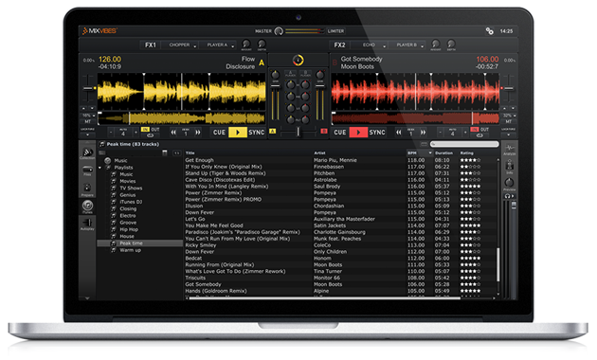597x360 pixels.
Task: Click the track search field
Action: 464,144
